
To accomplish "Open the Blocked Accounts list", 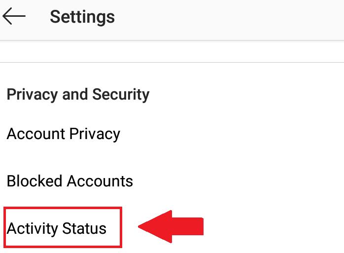I will [70, 181].
